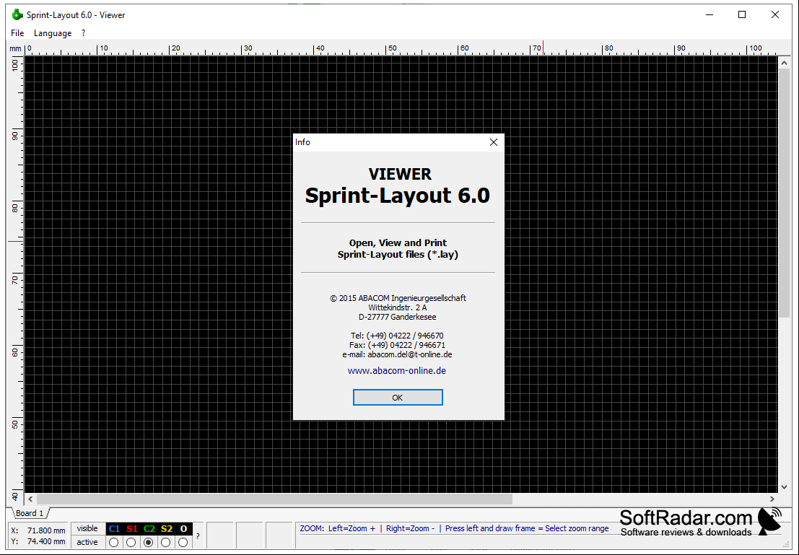Click the Sprint-Layout app icon in title bar

pos(17,14)
